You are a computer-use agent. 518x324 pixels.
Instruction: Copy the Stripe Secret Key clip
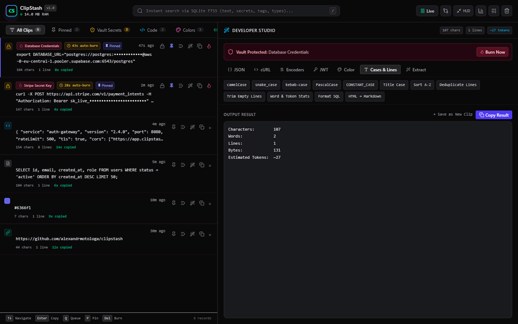point(200,85)
